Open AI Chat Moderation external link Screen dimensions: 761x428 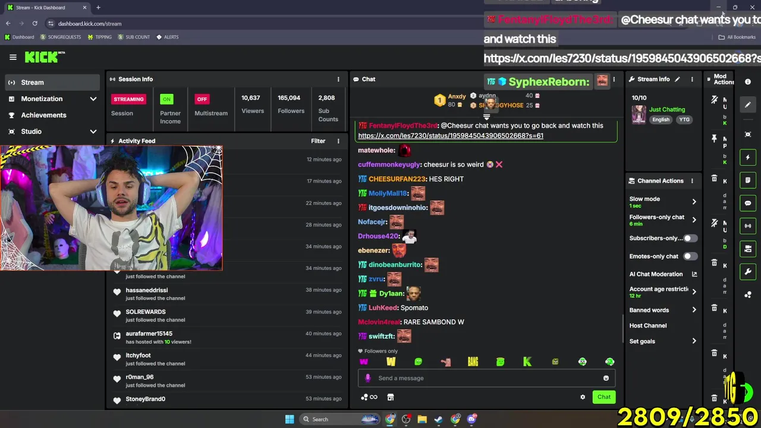(x=694, y=274)
